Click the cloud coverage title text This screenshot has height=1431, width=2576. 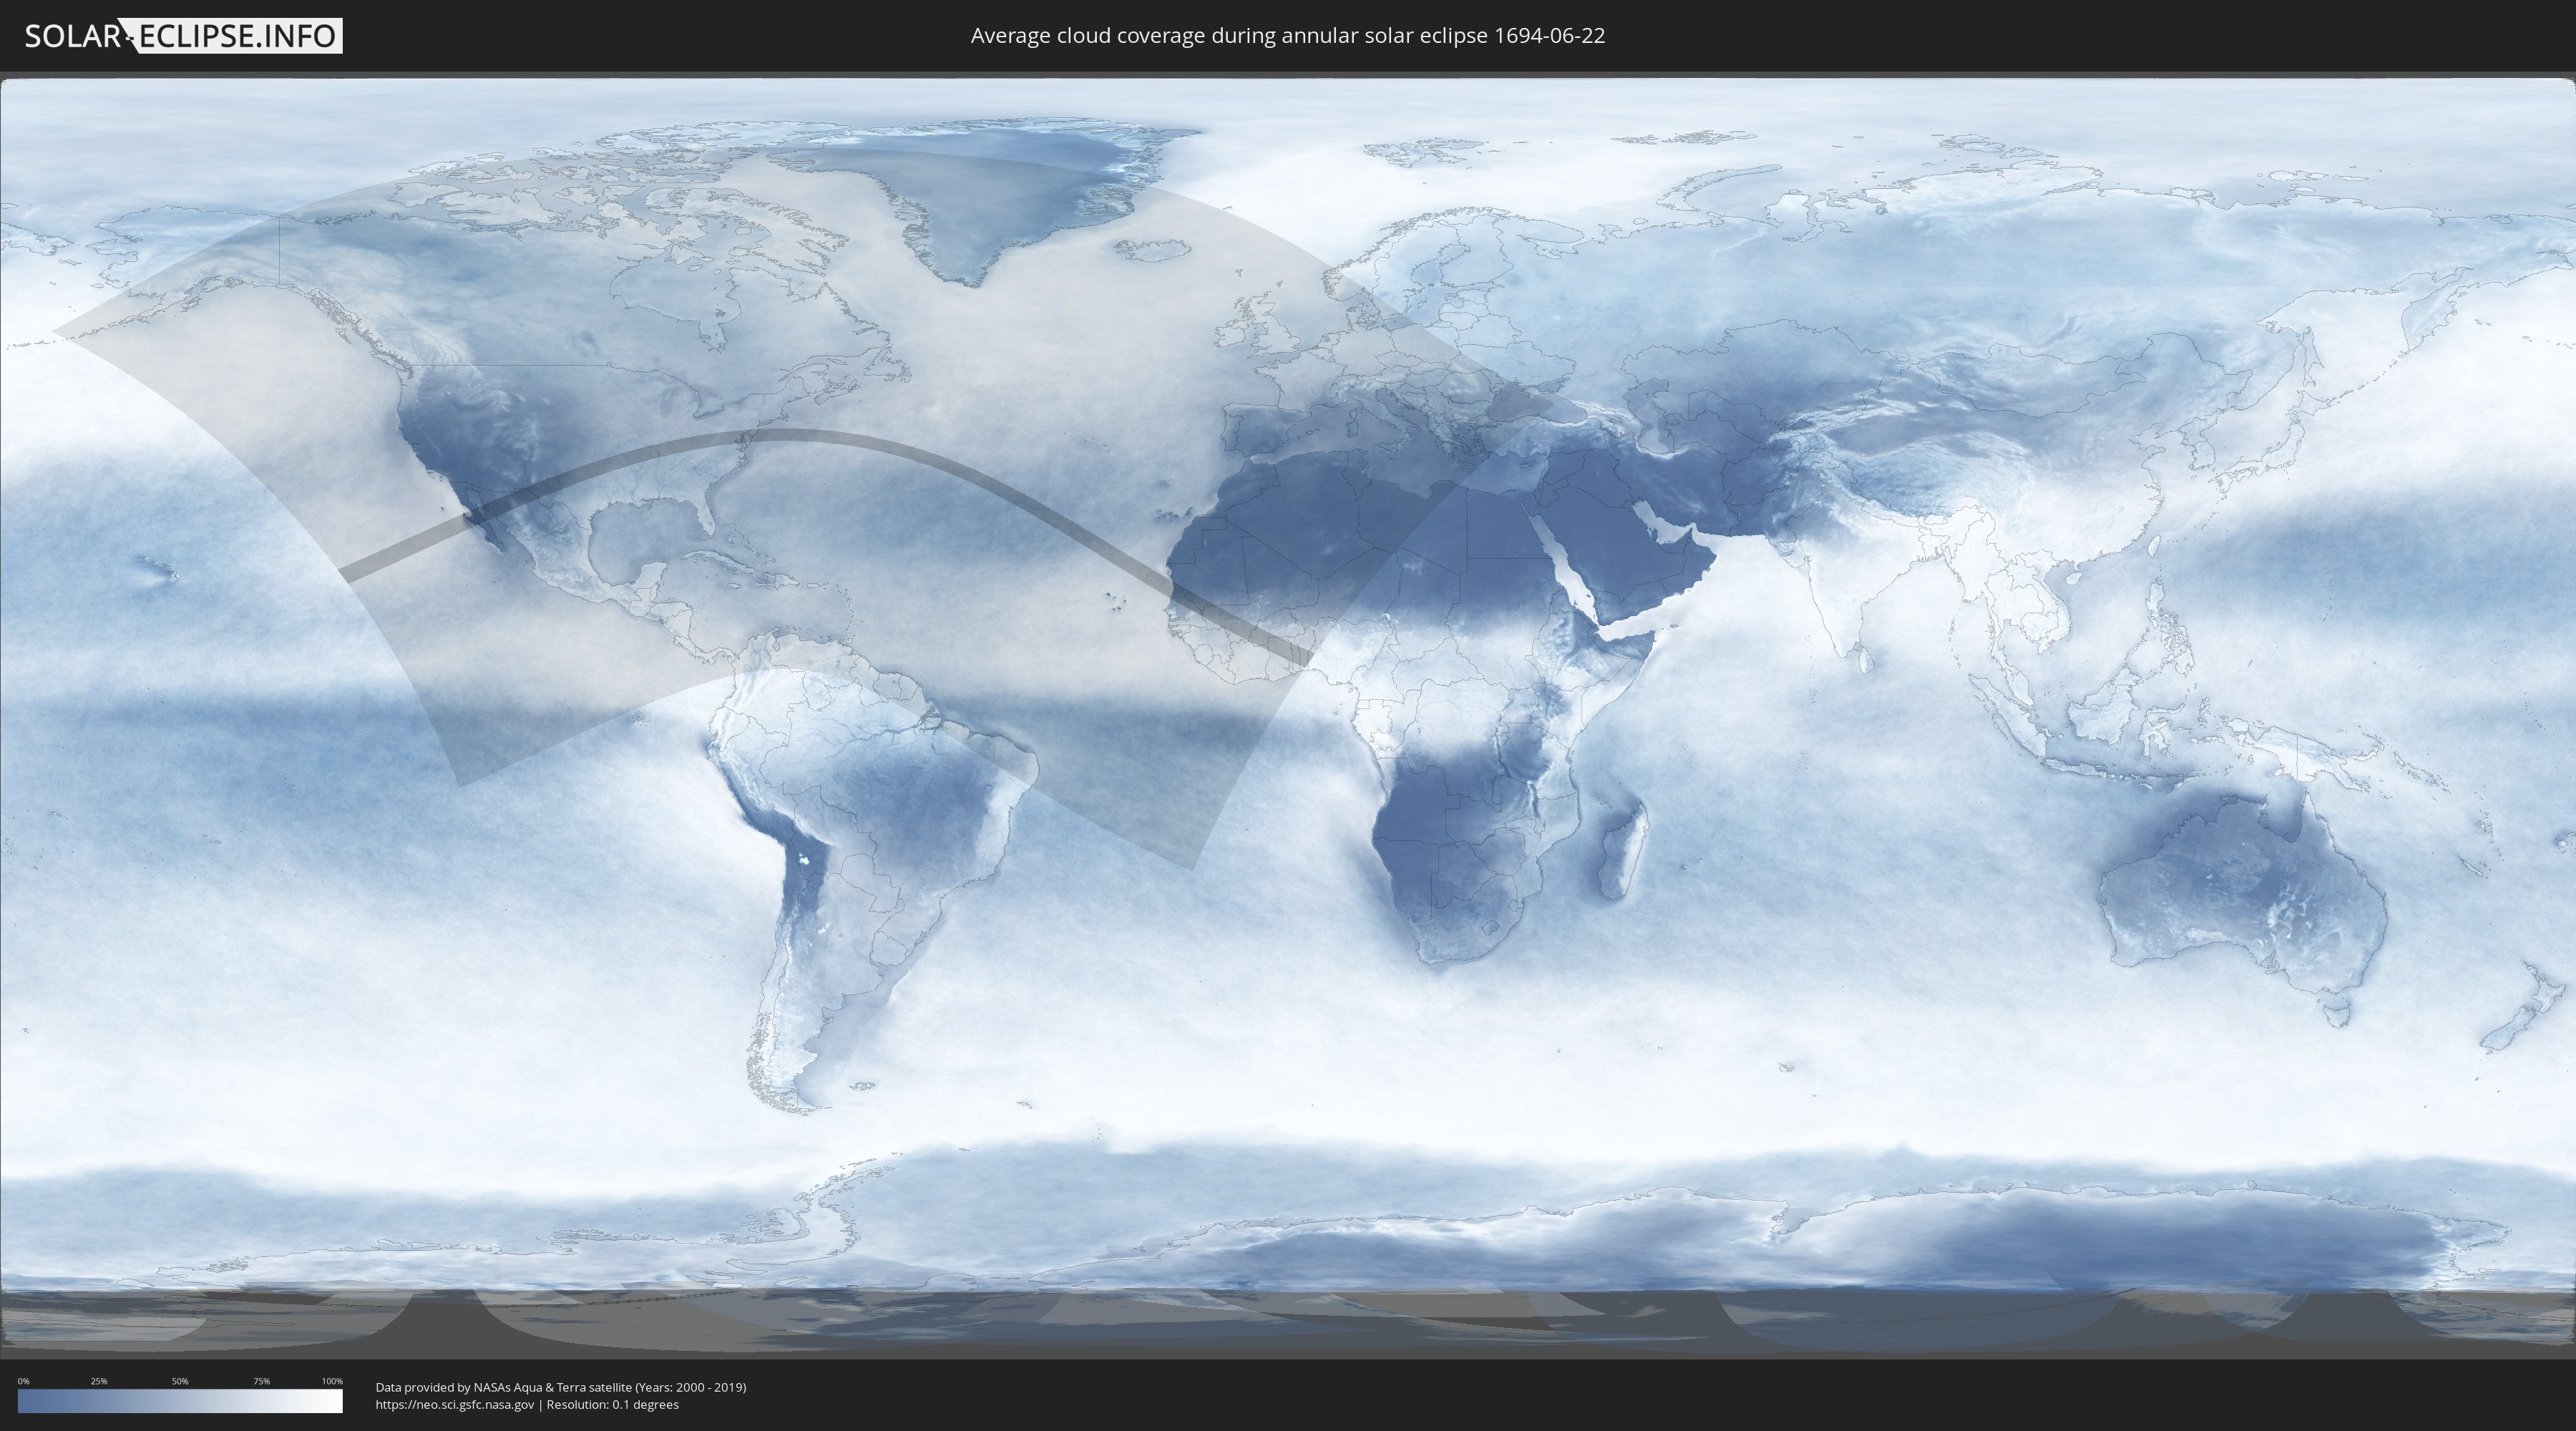click(x=1287, y=36)
